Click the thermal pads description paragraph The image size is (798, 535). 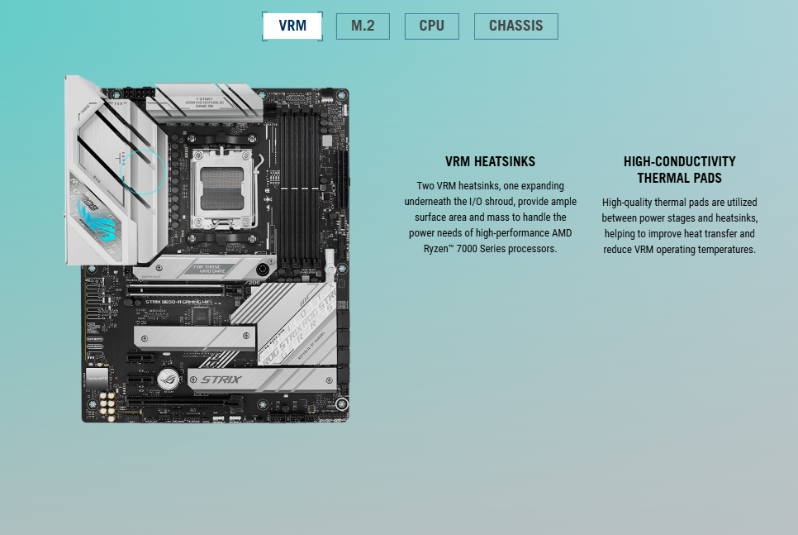(x=679, y=225)
